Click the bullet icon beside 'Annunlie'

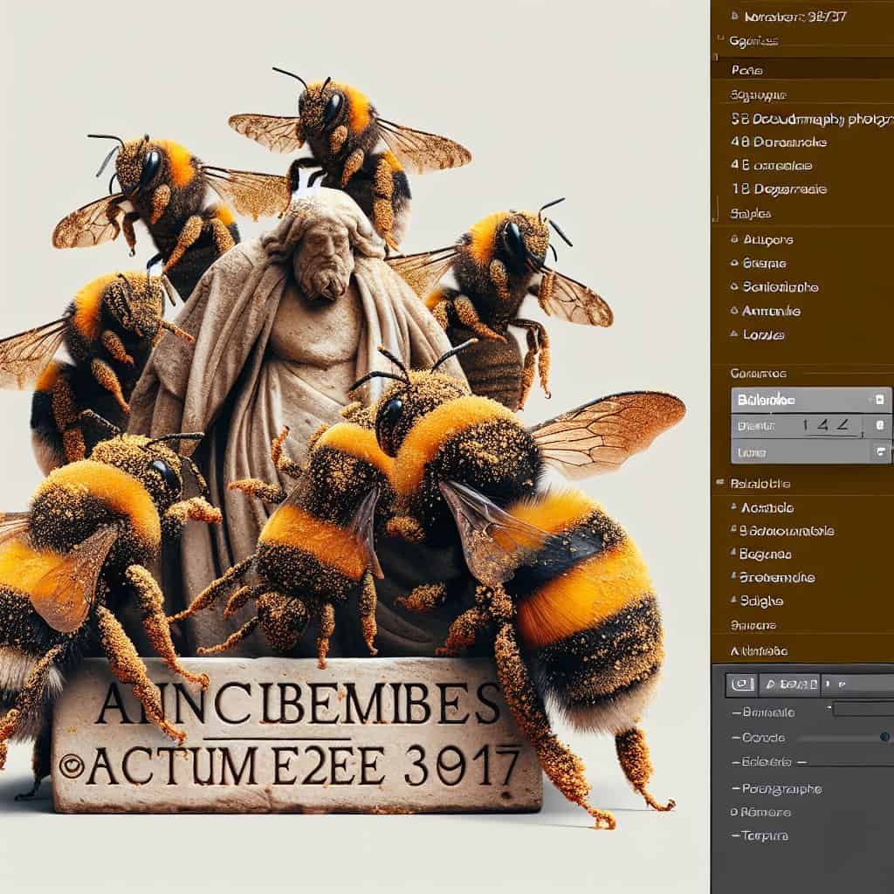735,311
